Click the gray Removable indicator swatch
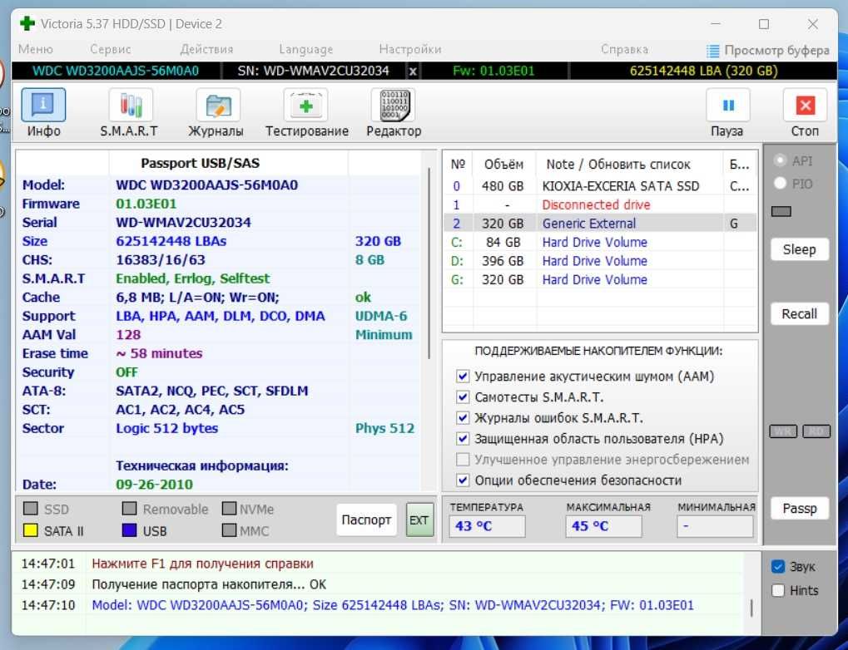This screenshot has height=650, width=848. pyautogui.click(x=129, y=509)
